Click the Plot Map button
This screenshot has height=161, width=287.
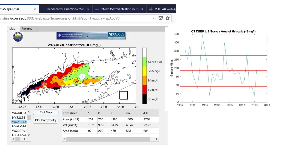tap(46, 112)
